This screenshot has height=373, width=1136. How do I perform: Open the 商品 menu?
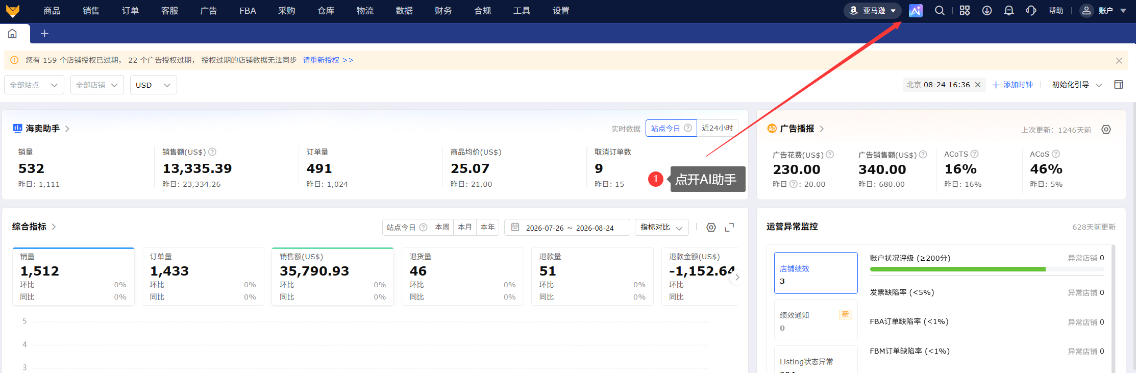point(52,11)
